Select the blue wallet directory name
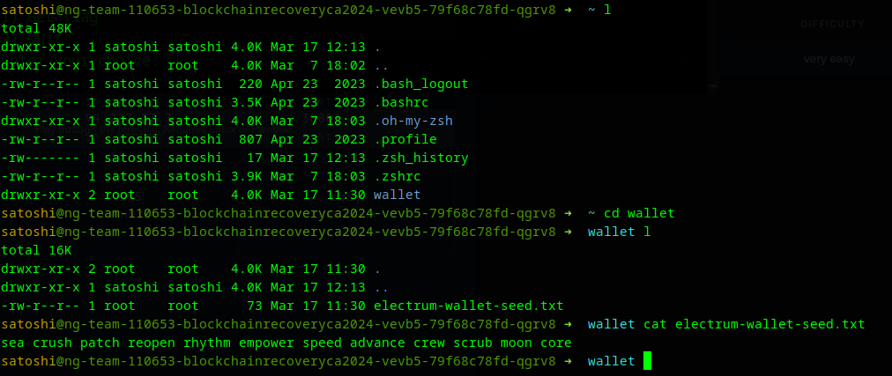This screenshot has width=892, height=376. point(397,195)
